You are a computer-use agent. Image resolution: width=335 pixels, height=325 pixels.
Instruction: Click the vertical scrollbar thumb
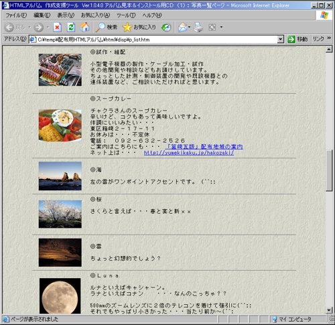(329, 170)
